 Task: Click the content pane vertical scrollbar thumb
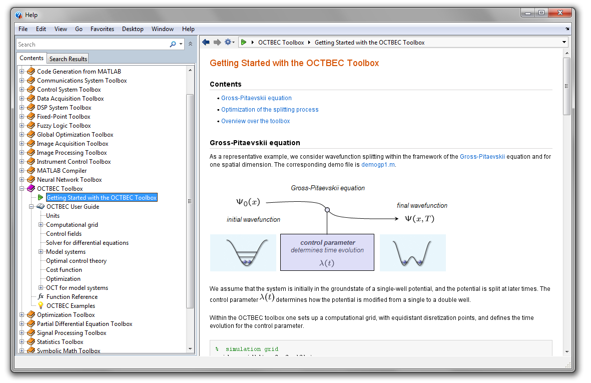[566, 85]
